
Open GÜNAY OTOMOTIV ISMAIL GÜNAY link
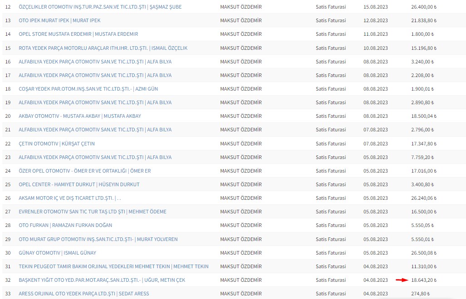tap(57, 253)
